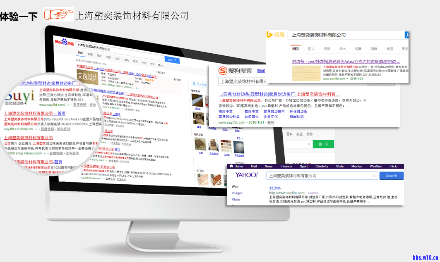Clear the Yahoo search box with X
Image resolution: width=440 pixels, height=262 pixels.
pos(374,176)
